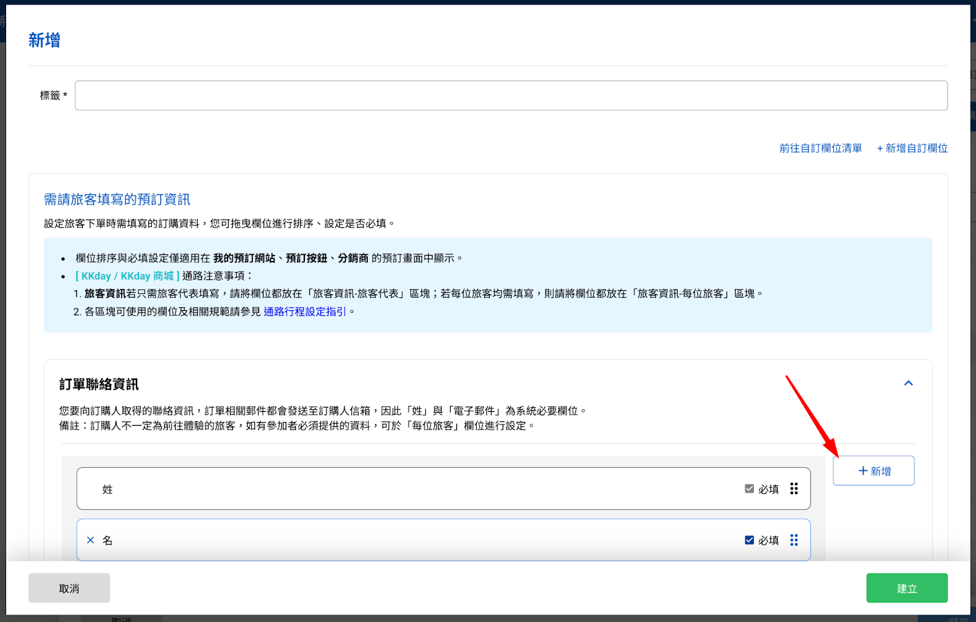Click the + 新增 button in 訂單聯絡資訊
Image resolution: width=976 pixels, height=622 pixels.
[874, 471]
